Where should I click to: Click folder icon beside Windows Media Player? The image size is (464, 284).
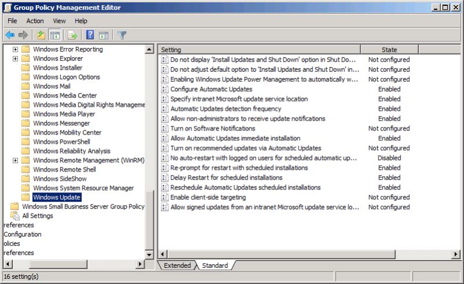(x=26, y=114)
